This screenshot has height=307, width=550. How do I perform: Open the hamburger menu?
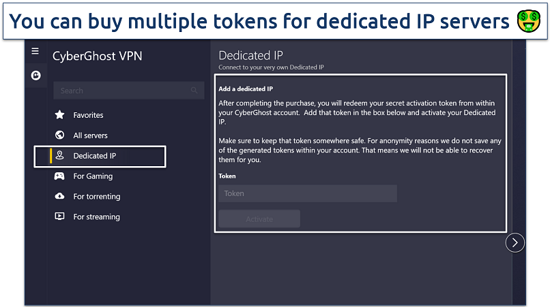tap(35, 51)
